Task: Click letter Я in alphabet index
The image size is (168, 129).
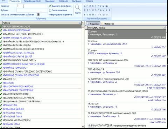Action: tap(110, 10)
